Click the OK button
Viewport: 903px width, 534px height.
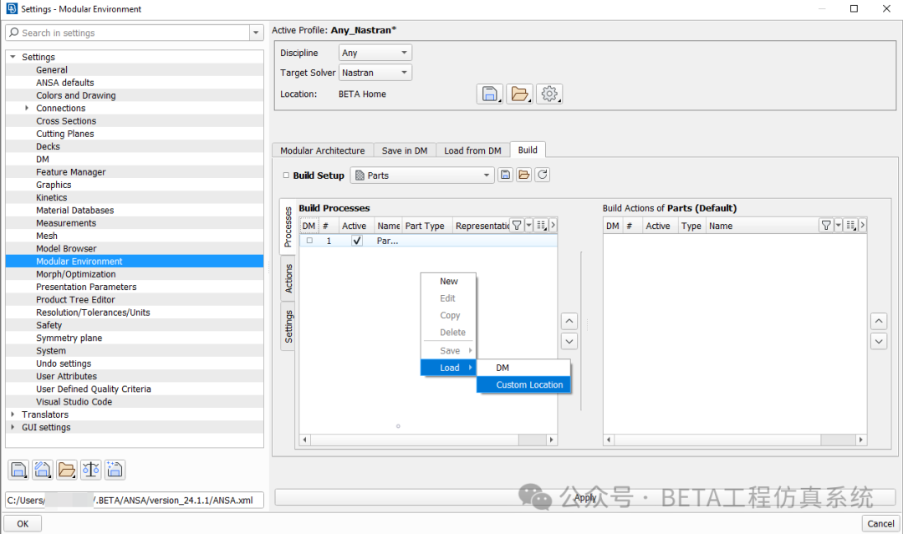coord(23,524)
